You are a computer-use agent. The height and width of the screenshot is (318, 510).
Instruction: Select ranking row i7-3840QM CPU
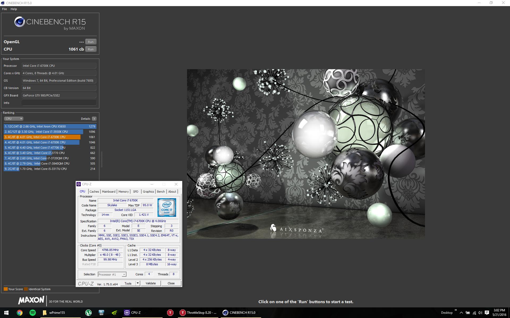click(x=50, y=164)
